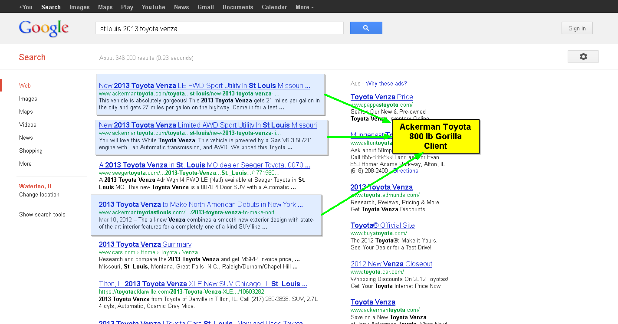The height and width of the screenshot is (324, 618).
Task: Click in the search query field
Action: [220, 28]
